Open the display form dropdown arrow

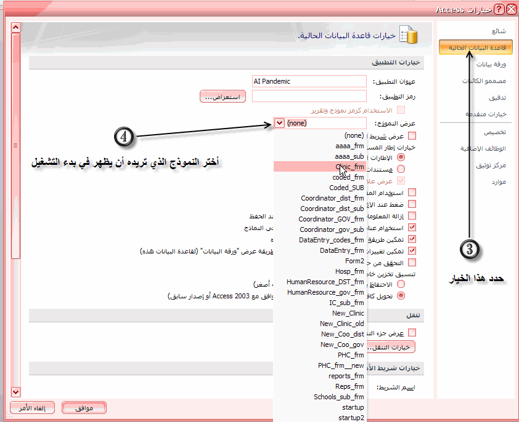(279, 123)
